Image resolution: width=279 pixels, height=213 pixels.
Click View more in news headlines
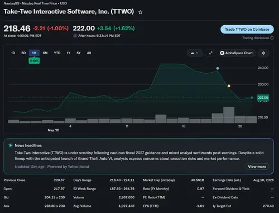click(257, 167)
